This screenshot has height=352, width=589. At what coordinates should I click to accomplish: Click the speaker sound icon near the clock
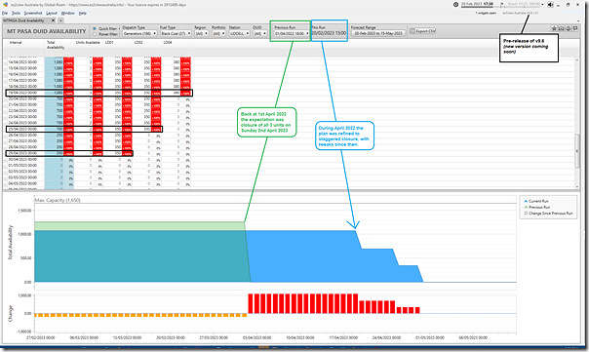click(x=550, y=5)
